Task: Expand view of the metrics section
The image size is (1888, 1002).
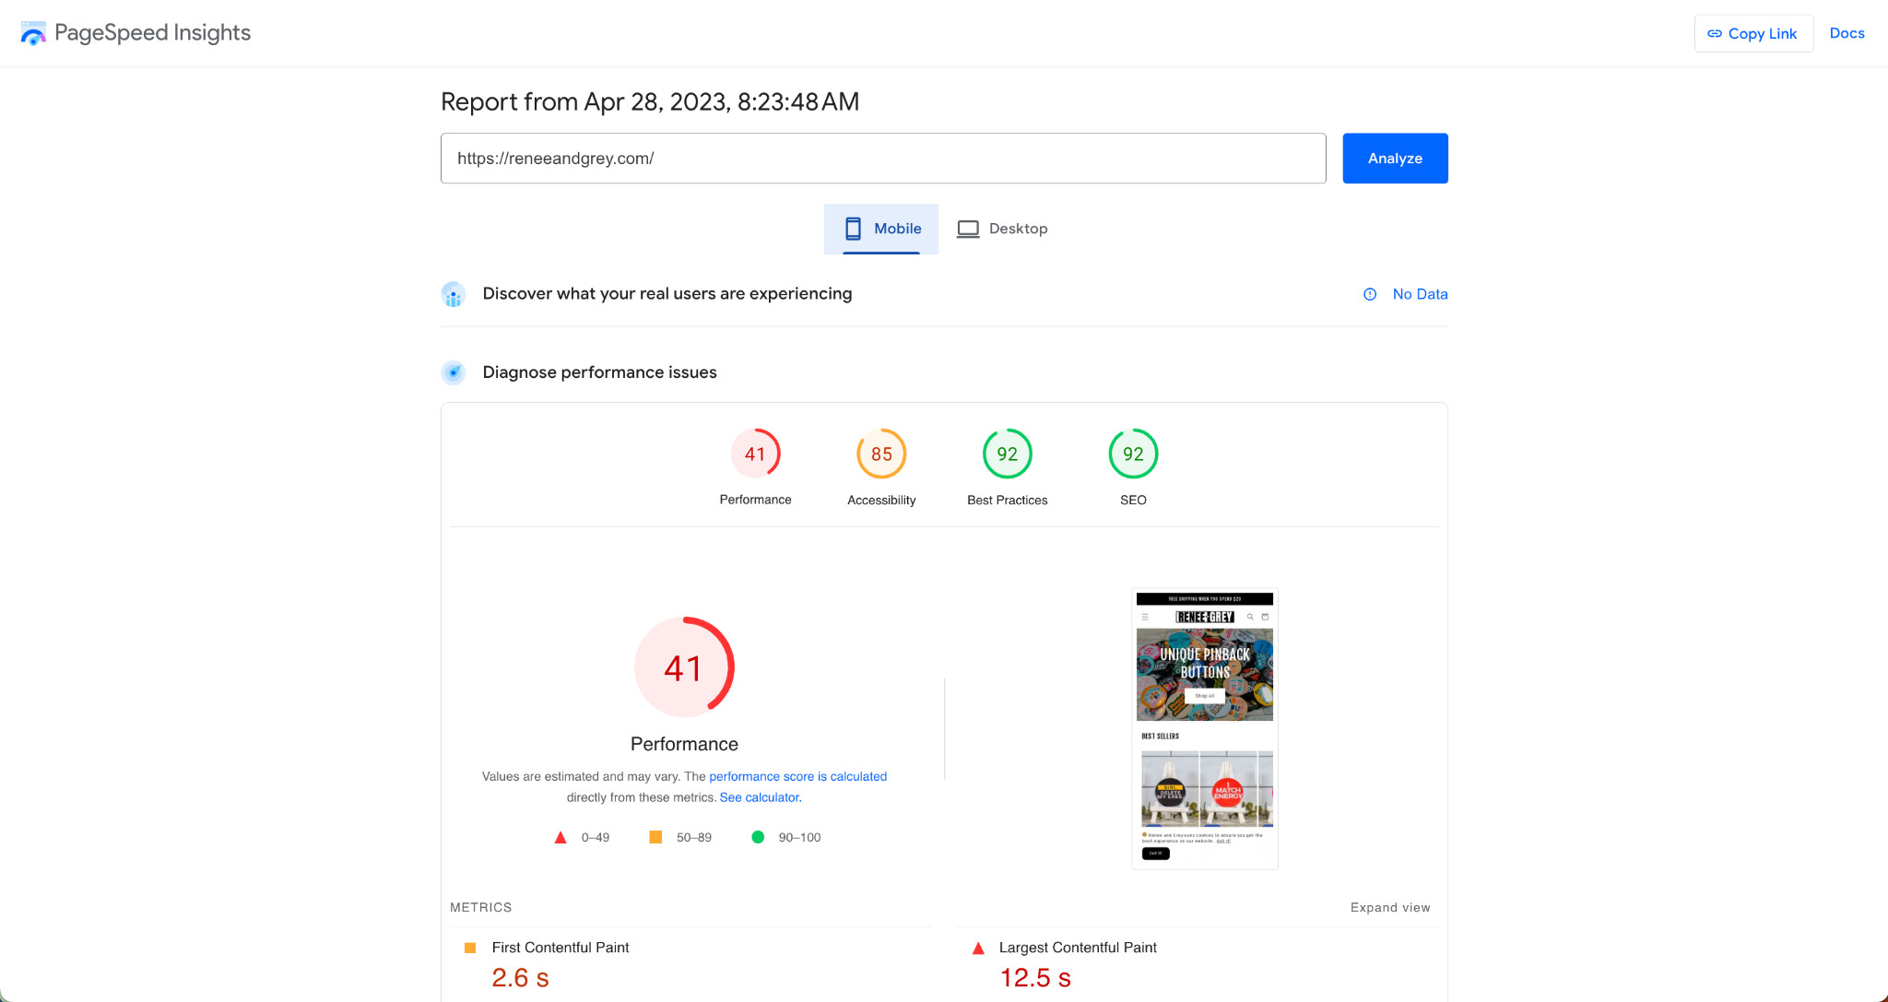Action: 1390,907
